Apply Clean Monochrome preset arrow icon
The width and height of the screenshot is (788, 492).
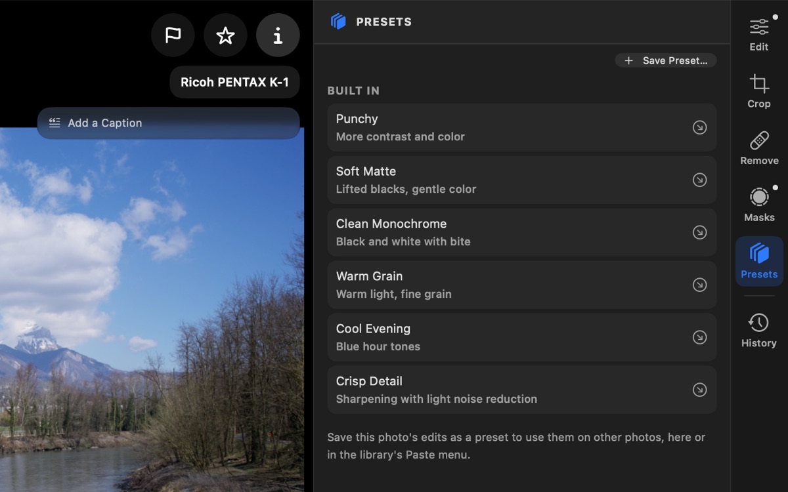(700, 232)
